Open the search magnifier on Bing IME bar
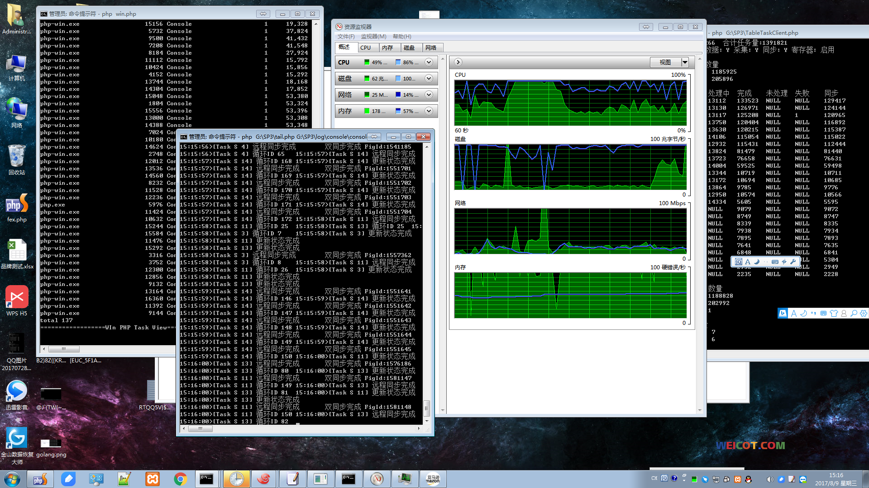869x488 pixels. pos(854,313)
